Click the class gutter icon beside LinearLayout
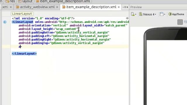The width and height of the screenshot is (187, 105). pyautogui.click(x=5, y=22)
